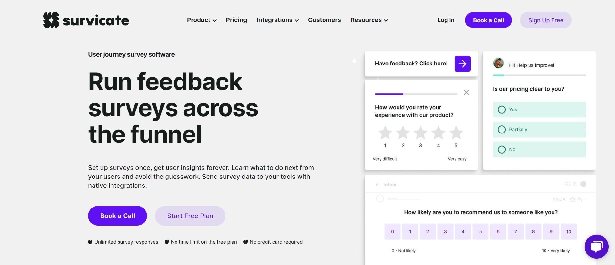615x265 pixels.
Task: Close the product rating survey widget
Action: coord(466,92)
